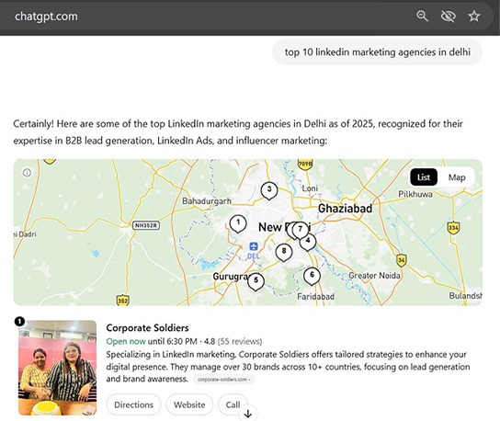Click the Greater Noida map label
The height and width of the screenshot is (421, 500).
pyautogui.click(x=374, y=275)
